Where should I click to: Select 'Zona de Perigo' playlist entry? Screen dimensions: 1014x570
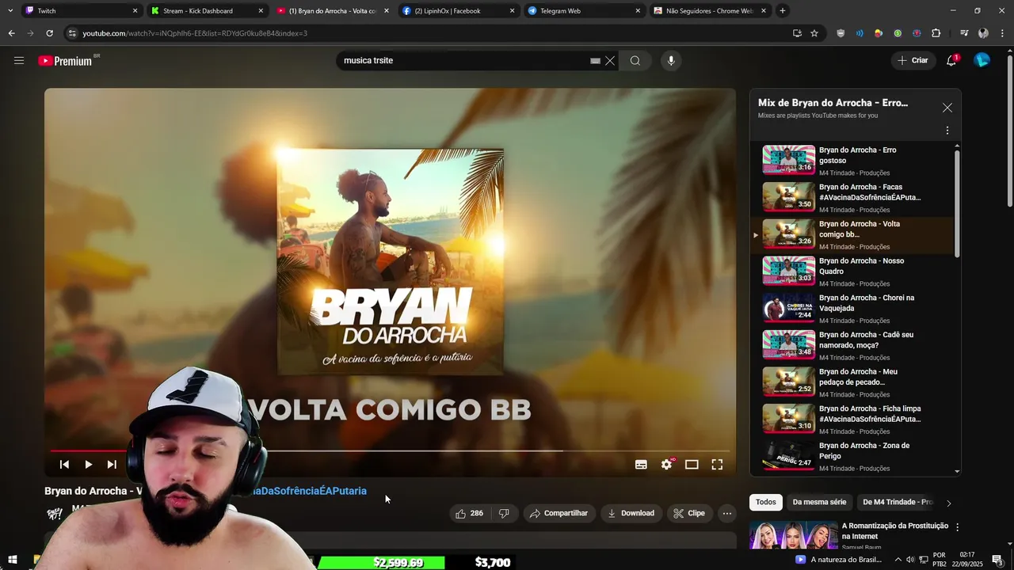pos(852,457)
